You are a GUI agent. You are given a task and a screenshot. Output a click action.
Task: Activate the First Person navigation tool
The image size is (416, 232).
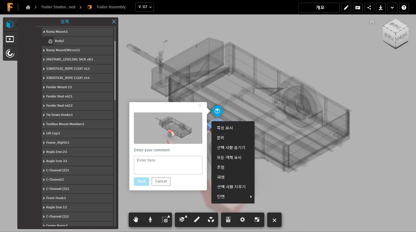coord(150,219)
